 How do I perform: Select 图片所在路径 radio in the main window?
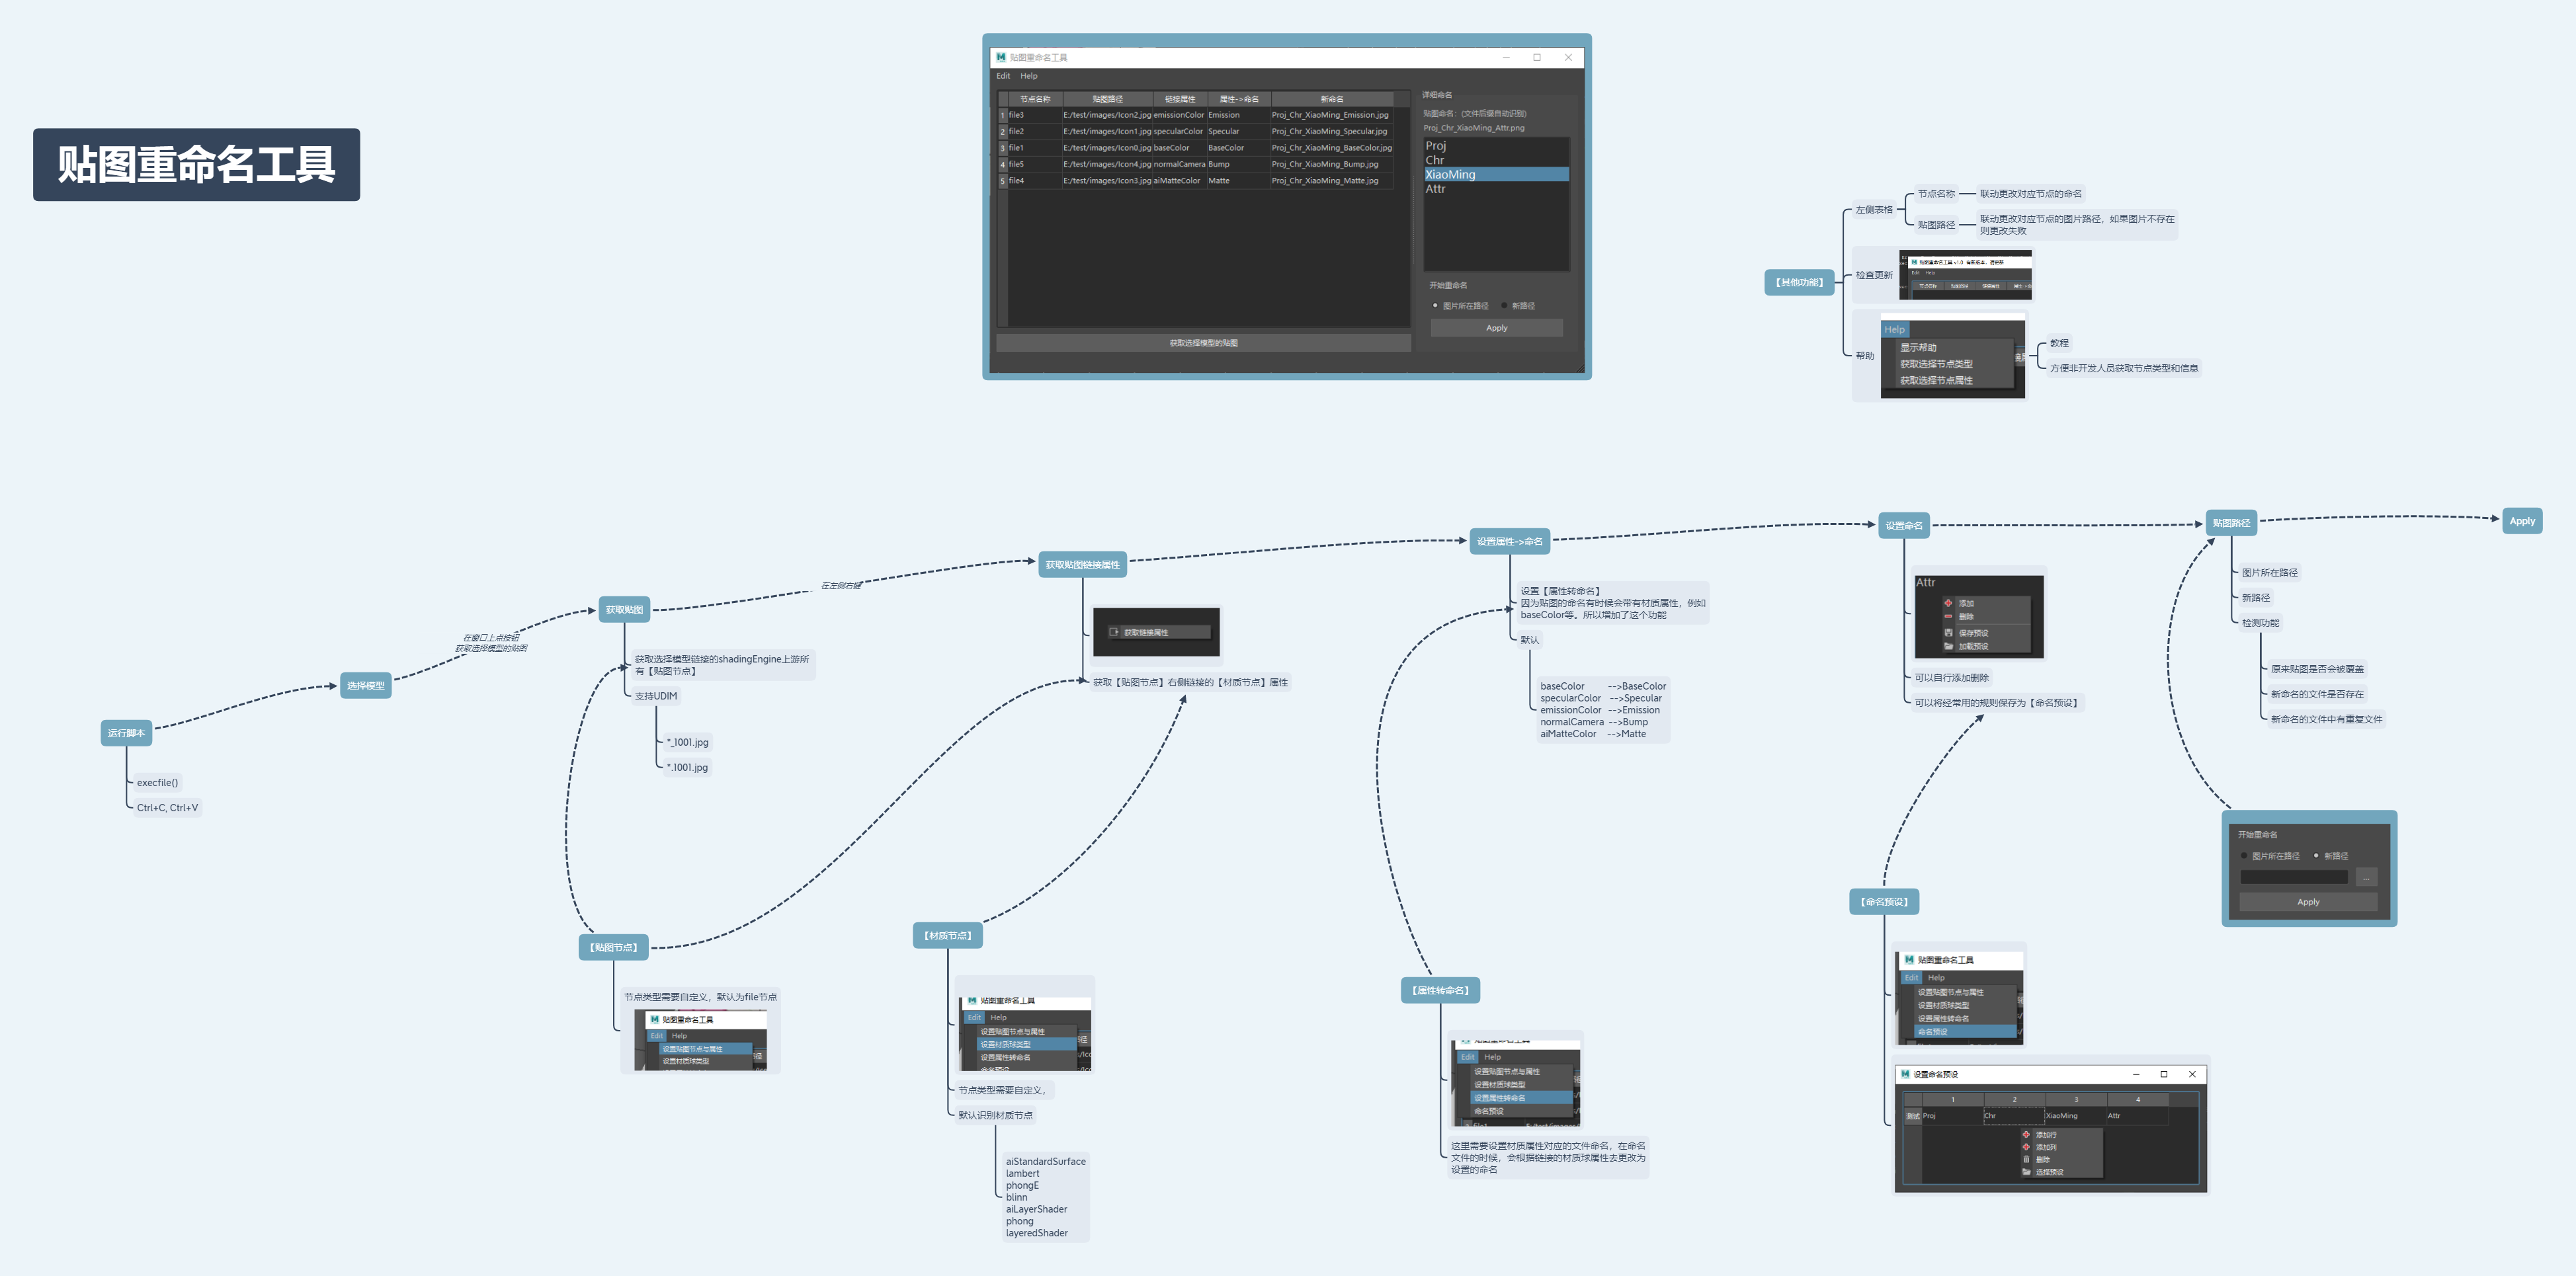tap(1435, 306)
